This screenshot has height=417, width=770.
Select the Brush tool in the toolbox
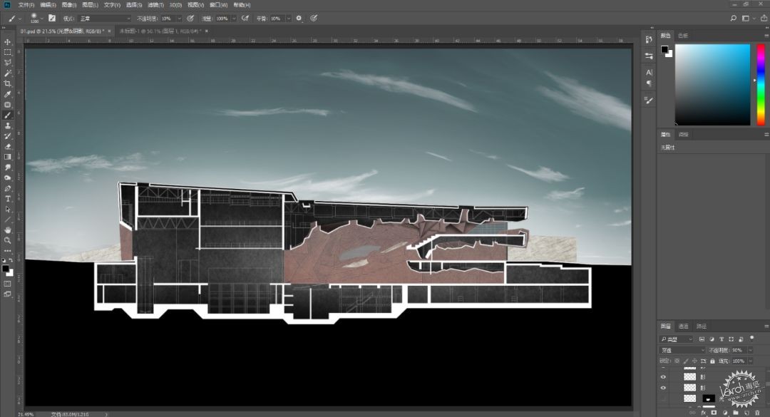click(x=7, y=115)
